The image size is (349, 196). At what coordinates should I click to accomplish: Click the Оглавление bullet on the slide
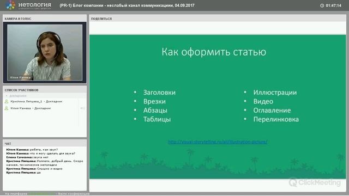tap(272, 110)
